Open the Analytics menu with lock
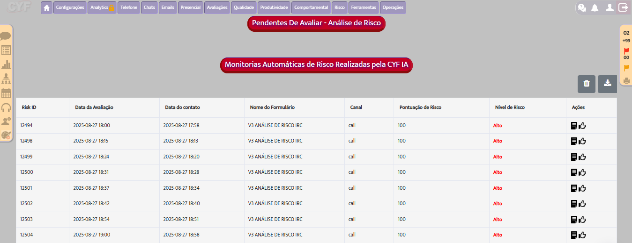The image size is (632, 243). 102,8
